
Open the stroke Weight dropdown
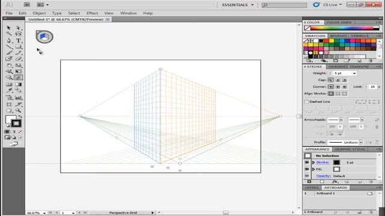click(354, 73)
